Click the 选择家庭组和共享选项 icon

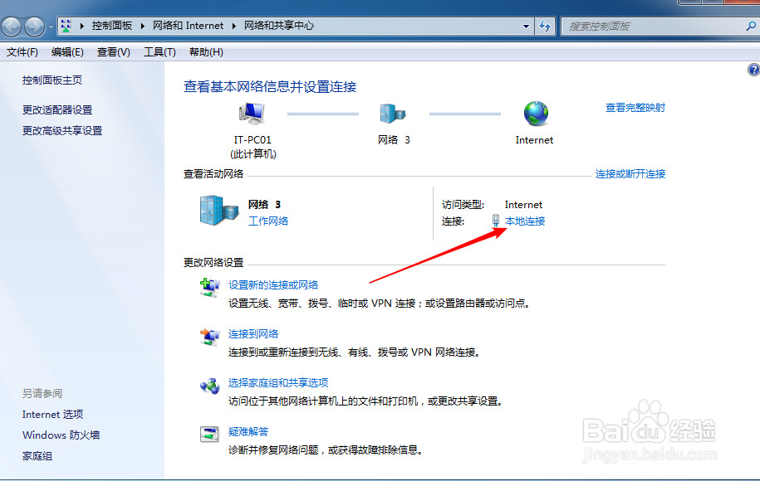pyautogui.click(x=209, y=386)
